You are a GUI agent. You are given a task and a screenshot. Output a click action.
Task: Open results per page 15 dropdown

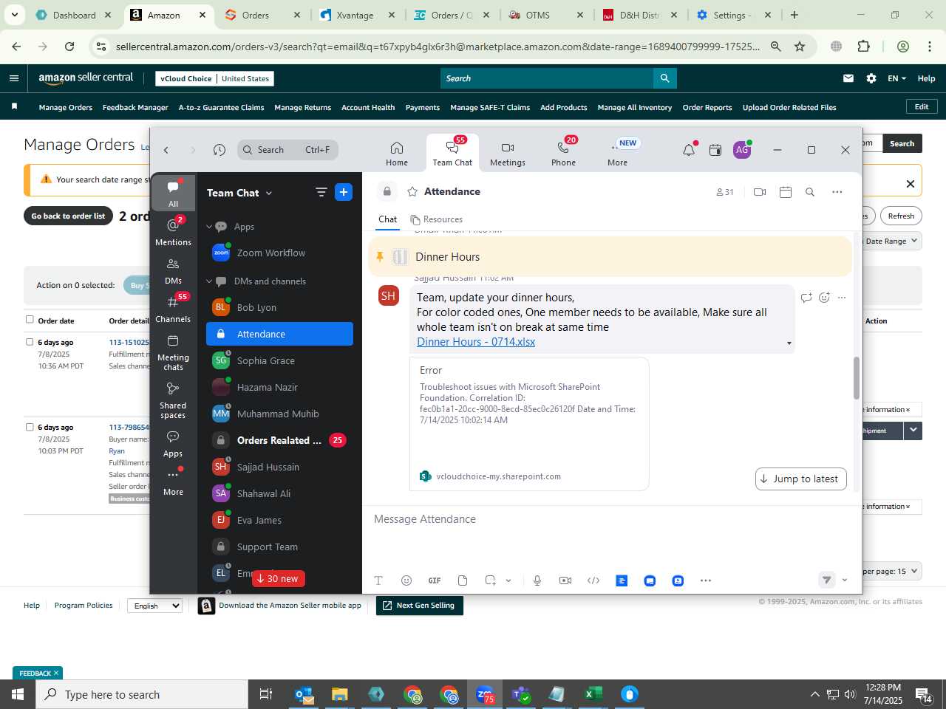pos(892,571)
